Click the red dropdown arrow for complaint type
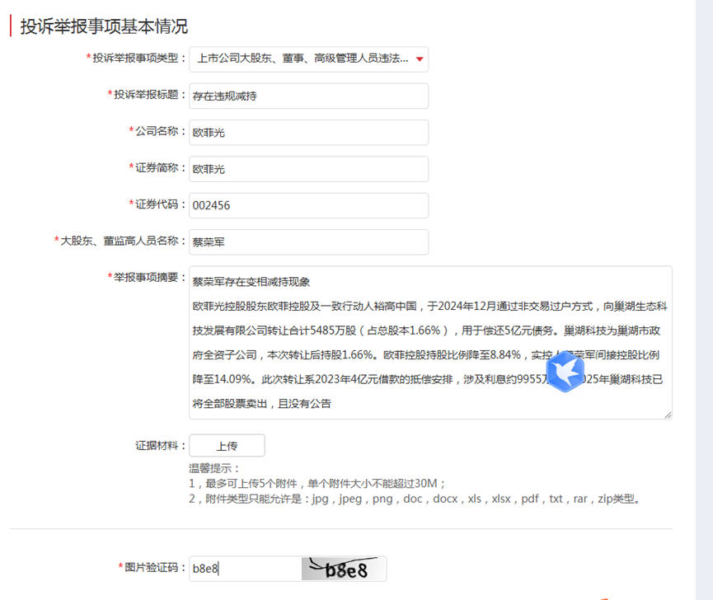The image size is (713, 600). (420, 59)
